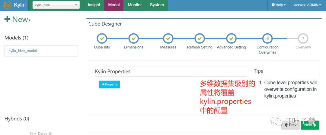Click the Overview step label
The width and height of the screenshot is (326, 135).
pyautogui.click(x=303, y=47)
